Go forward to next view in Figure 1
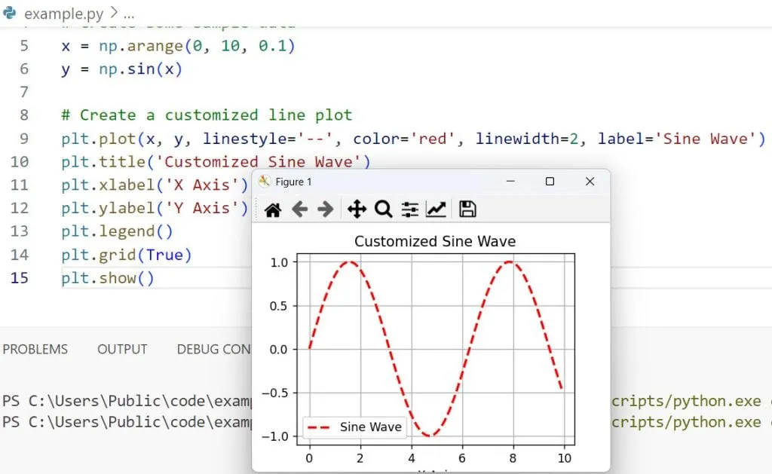Viewport: 772px width, 474px height. point(326,209)
